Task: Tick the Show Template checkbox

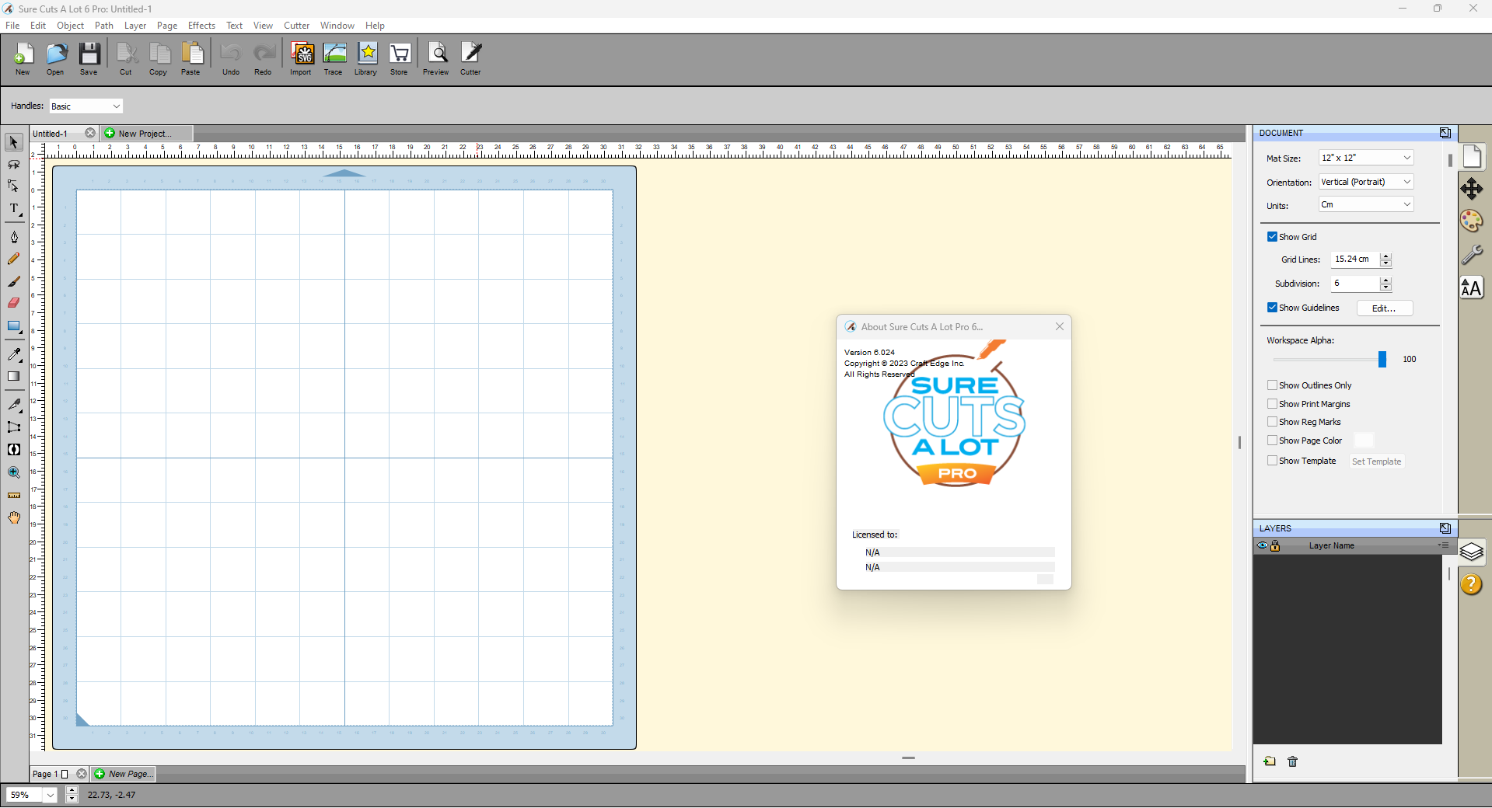Action: point(1272,461)
